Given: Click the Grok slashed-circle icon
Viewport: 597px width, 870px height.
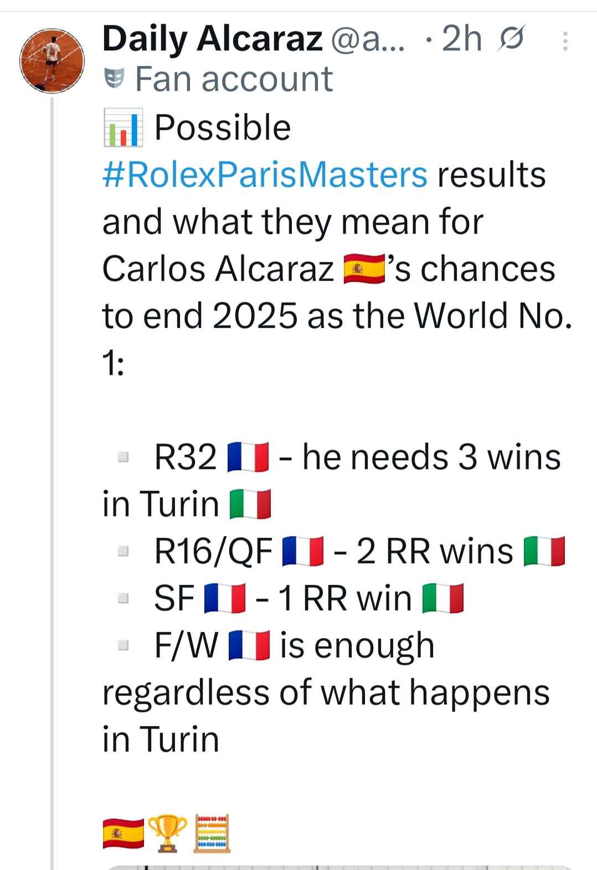Looking at the screenshot, I should click(x=511, y=39).
